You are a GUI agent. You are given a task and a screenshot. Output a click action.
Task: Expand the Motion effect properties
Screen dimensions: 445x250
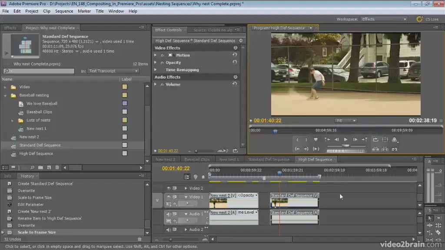(156, 55)
